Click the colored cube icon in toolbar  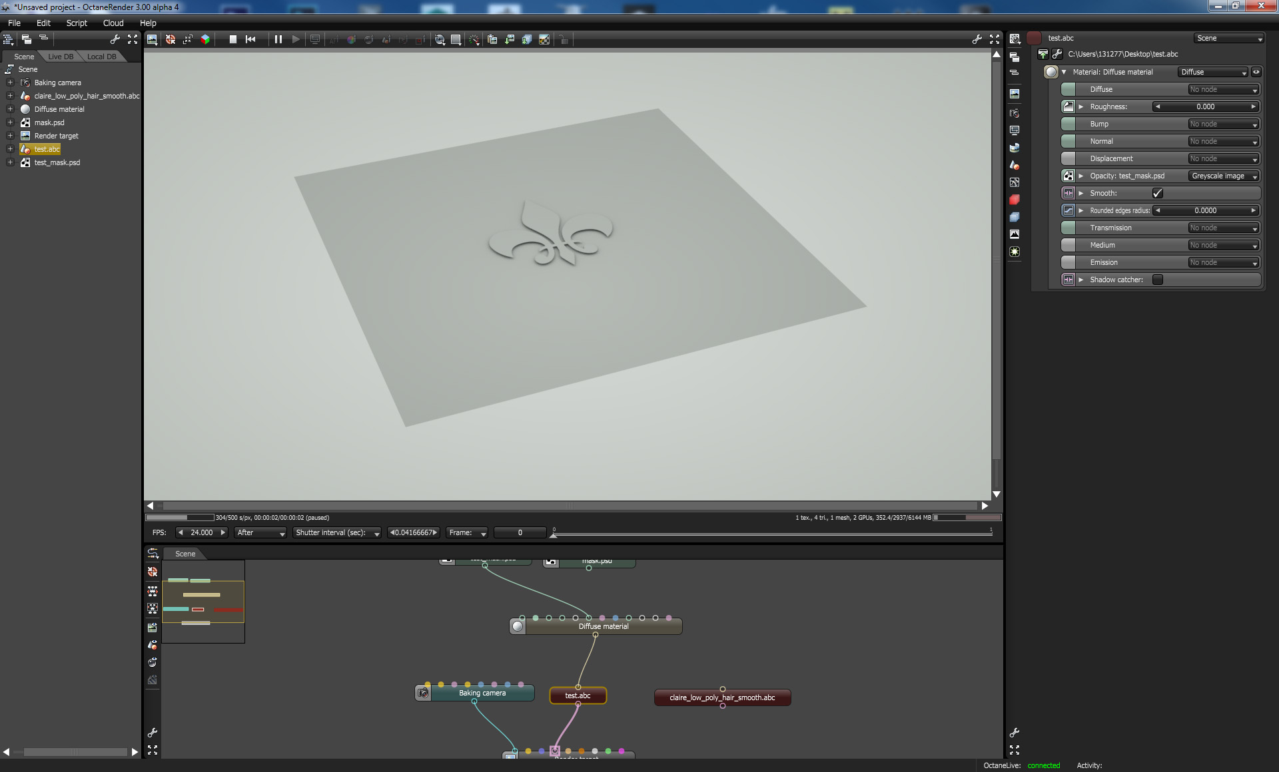(x=205, y=40)
